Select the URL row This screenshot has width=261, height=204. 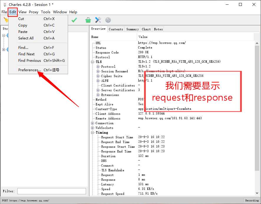172,43
